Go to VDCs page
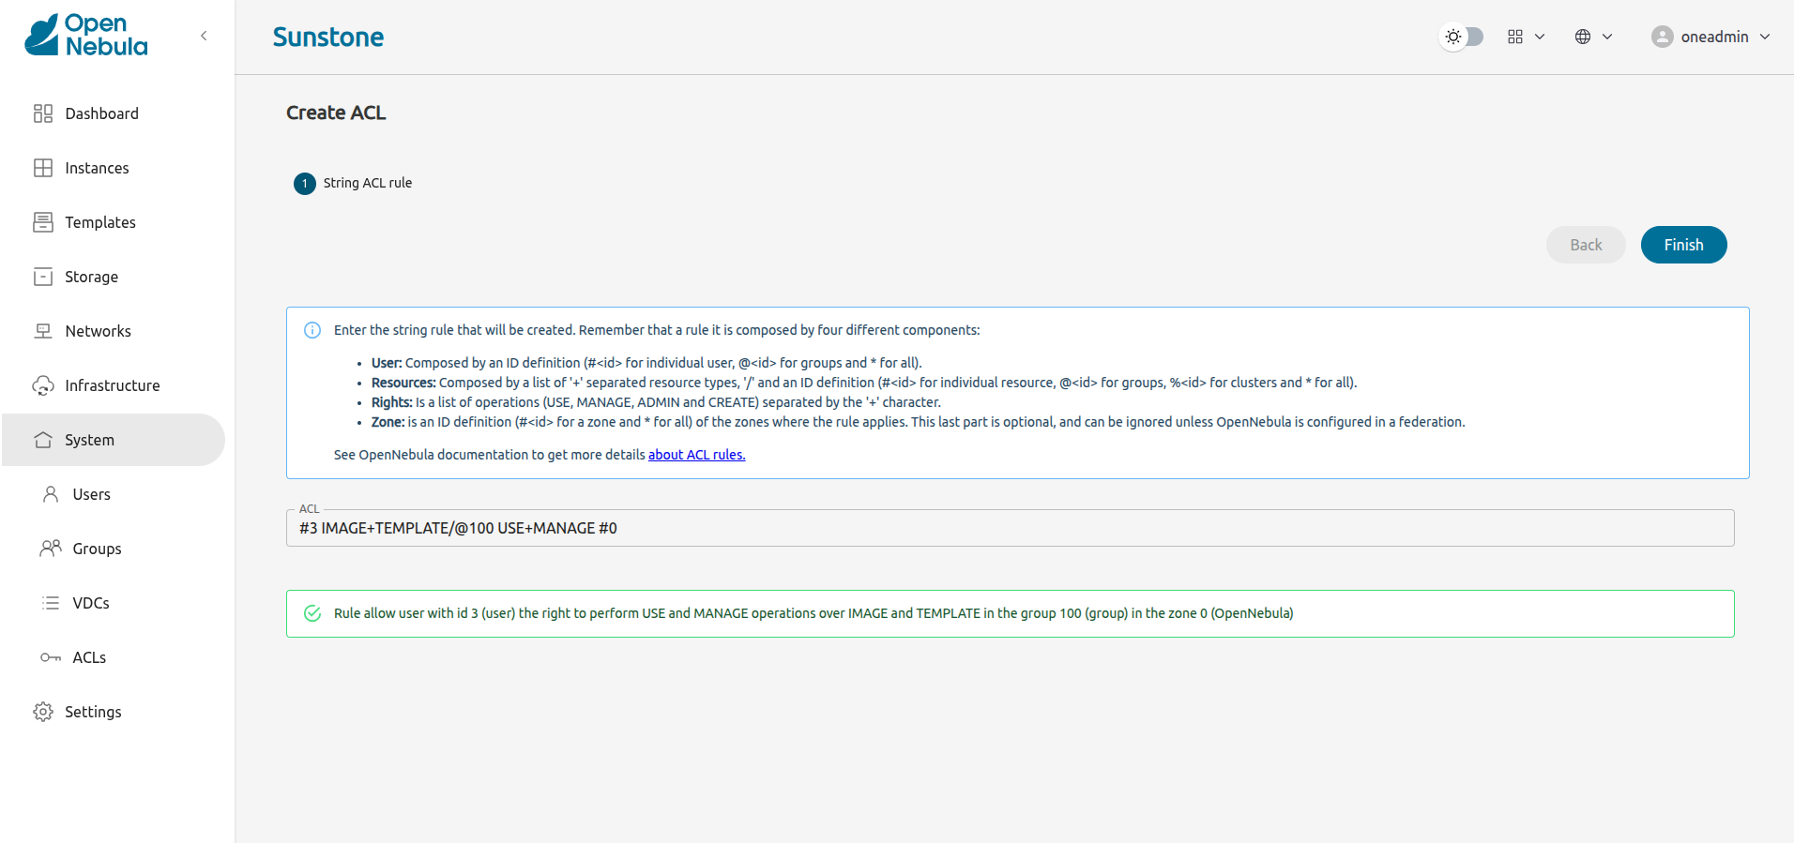Screen dimensions: 1794x843 (x=114, y=603)
